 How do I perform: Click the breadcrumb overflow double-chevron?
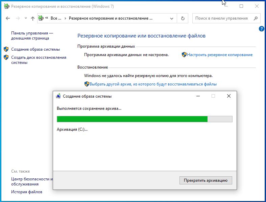pos(47,18)
